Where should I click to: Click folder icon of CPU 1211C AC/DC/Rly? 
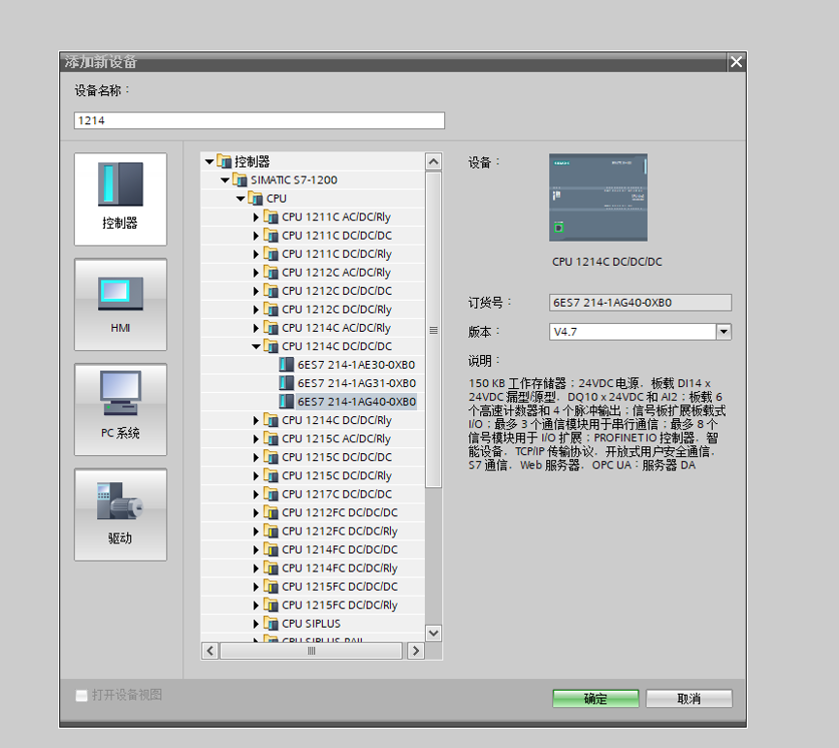click(x=272, y=216)
